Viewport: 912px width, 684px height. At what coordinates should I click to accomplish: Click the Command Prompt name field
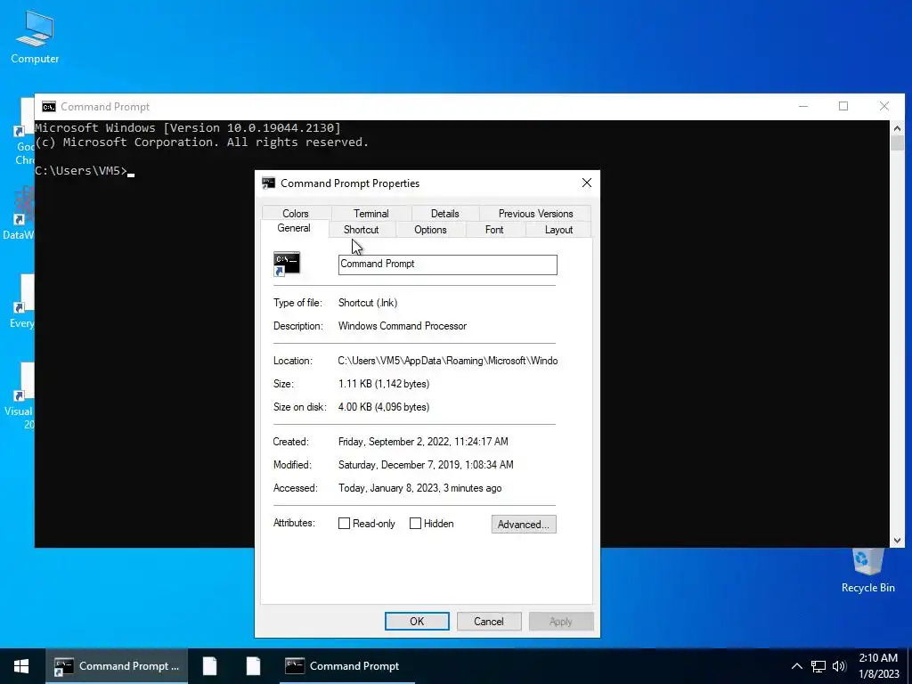click(447, 265)
